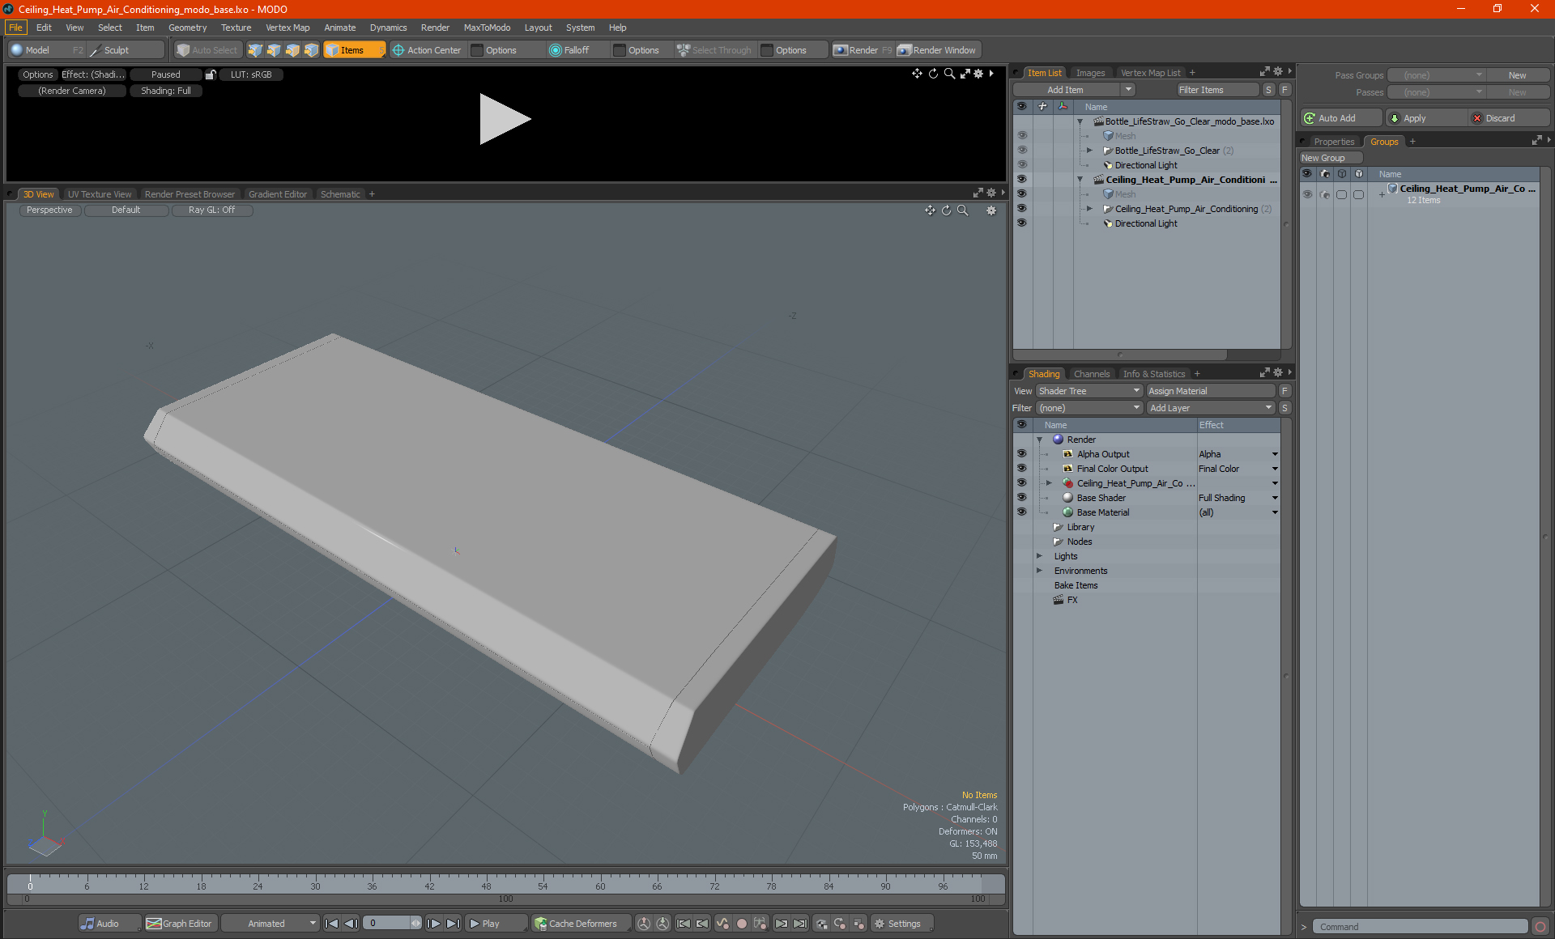Collapse the Bottle_LifeStraw_Go_Clear scene tree
The width and height of the screenshot is (1555, 939).
tap(1080, 121)
